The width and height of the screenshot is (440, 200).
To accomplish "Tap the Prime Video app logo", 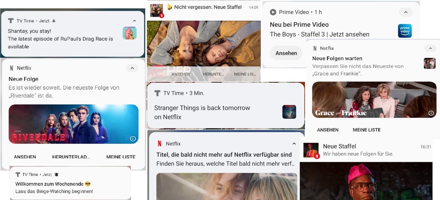I will (405, 31).
